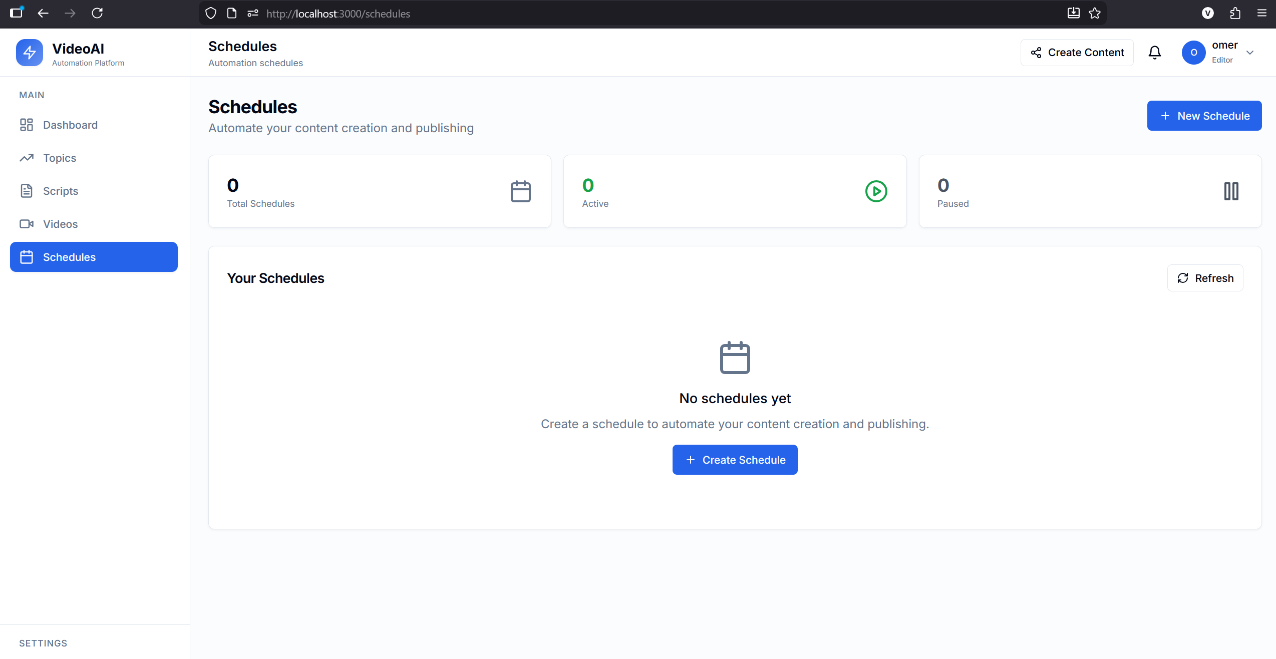Reload the page with browser refresh icon
This screenshot has height=659, width=1276.
pyautogui.click(x=97, y=14)
